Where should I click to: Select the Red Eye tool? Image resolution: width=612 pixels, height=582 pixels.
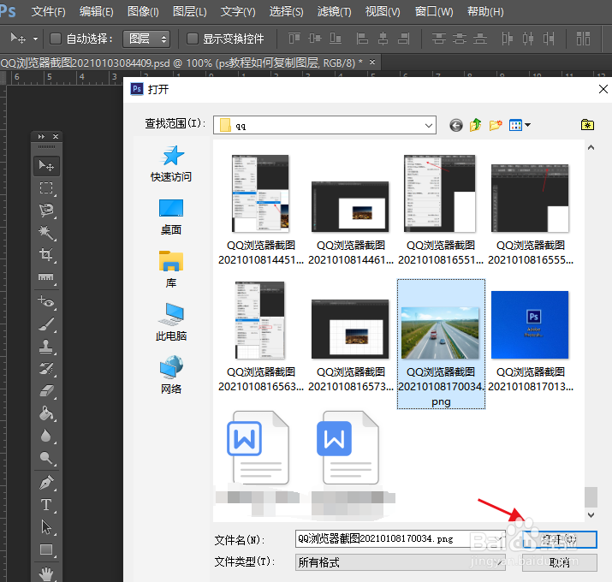pos(46,301)
